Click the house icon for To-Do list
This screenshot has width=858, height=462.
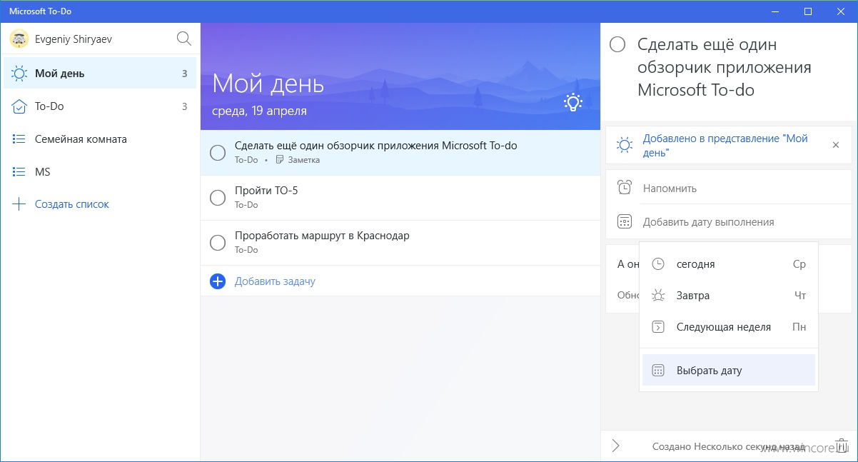tap(19, 106)
